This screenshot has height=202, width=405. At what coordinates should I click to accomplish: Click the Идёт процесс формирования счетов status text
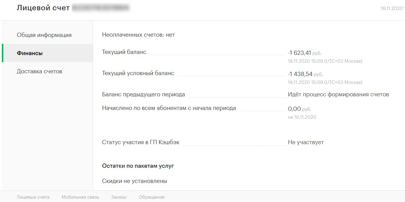pyautogui.click(x=338, y=94)
